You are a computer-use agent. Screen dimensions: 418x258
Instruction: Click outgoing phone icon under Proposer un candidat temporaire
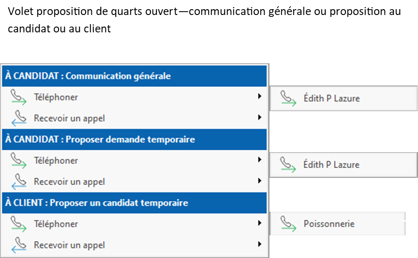click(x=18, y=224)
